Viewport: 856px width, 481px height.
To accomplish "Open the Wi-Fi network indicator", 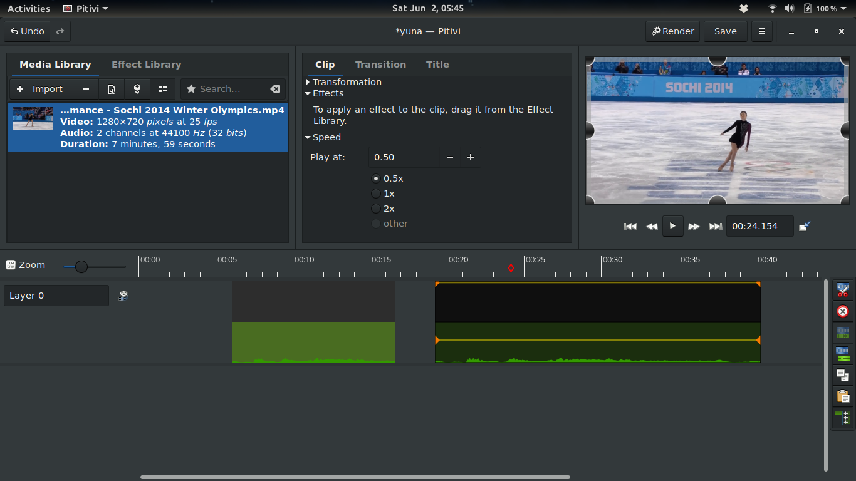I will (773, 9).
